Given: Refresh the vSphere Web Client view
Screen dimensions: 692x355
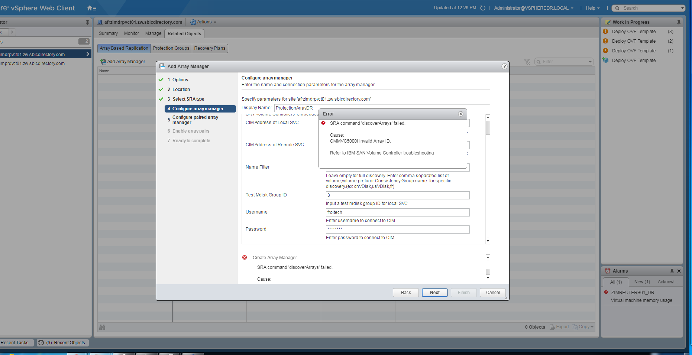Looking at the screenshot, I should (483, 8).
